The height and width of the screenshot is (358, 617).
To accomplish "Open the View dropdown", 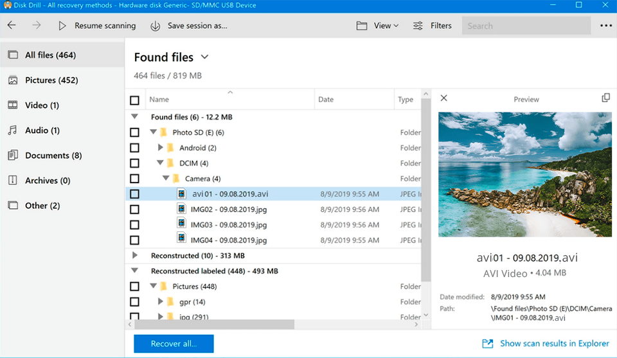I will click(x=386, y=26).
